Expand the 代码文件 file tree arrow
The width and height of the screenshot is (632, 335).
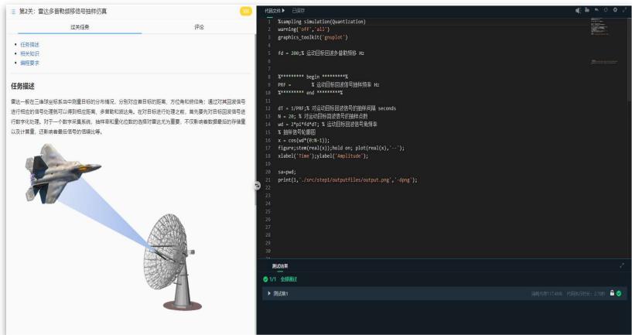283,9
